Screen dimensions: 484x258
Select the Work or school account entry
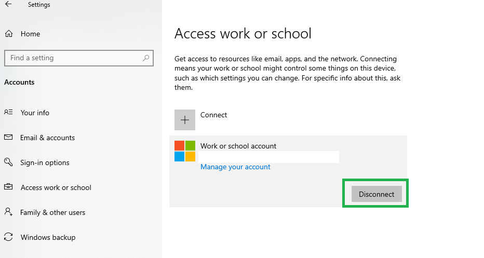[x=288, y=171]
